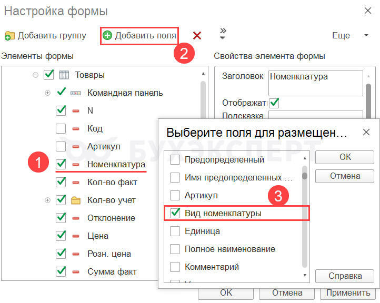The width and height of the screenshot is (380, 303).
Task: Click the table icon next to Товары
Action: (x=64, y=75)
